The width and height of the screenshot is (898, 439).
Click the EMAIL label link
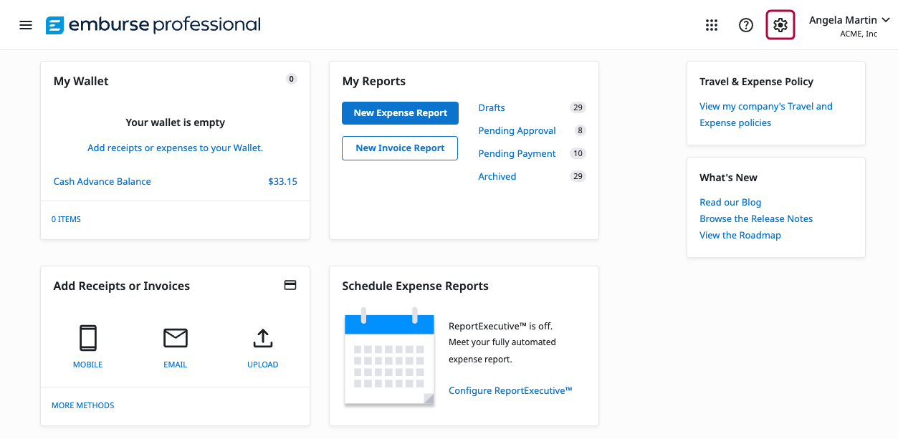point(176,365)
